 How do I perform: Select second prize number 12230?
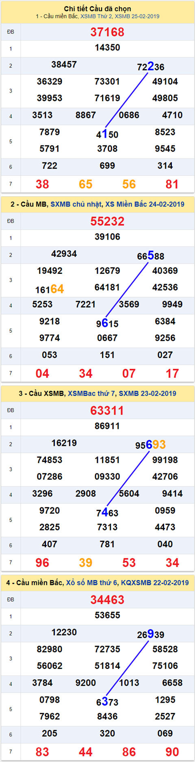pyautogui.click(x=64, y=632)
